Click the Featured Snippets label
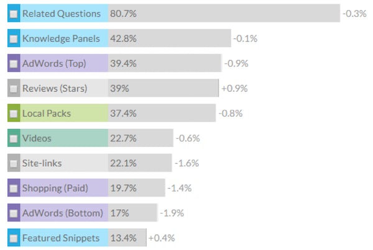The height and width of the screenshot is (250, 373). coord(61,238)
